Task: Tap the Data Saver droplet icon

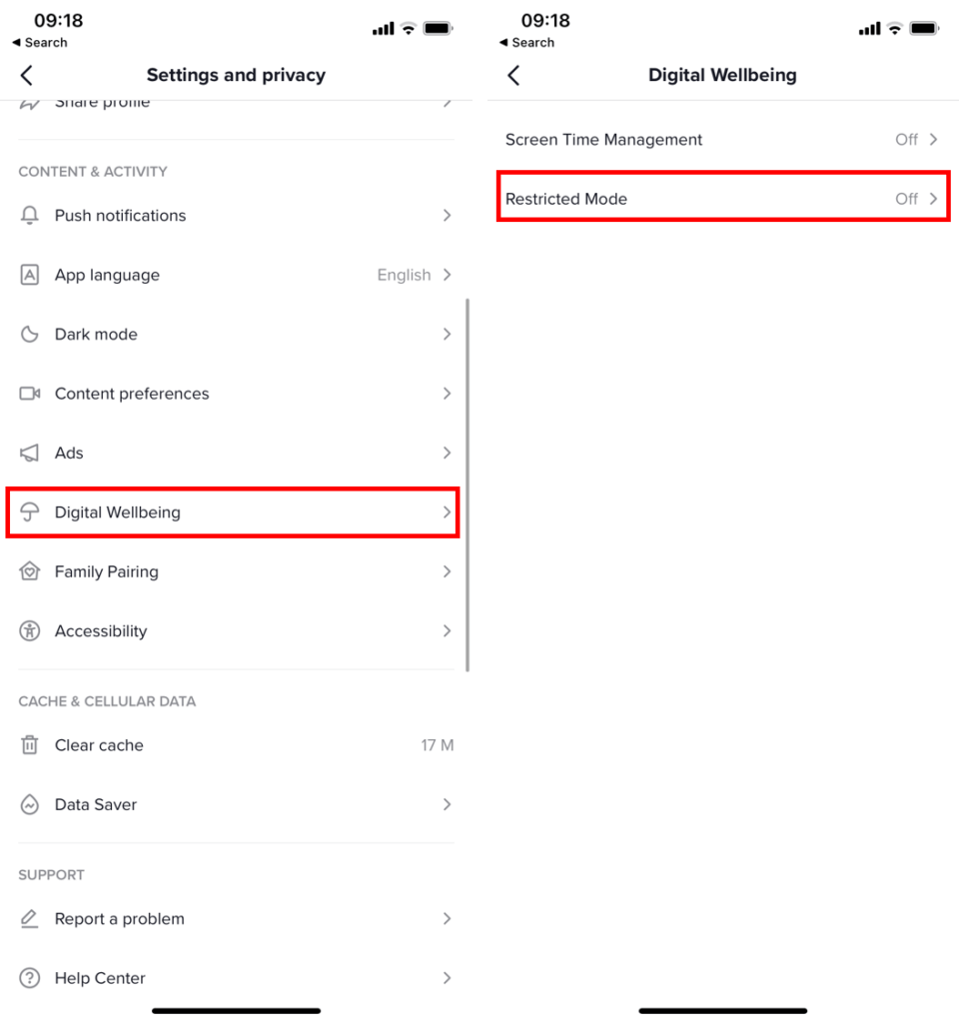Action: pos(30,805)
